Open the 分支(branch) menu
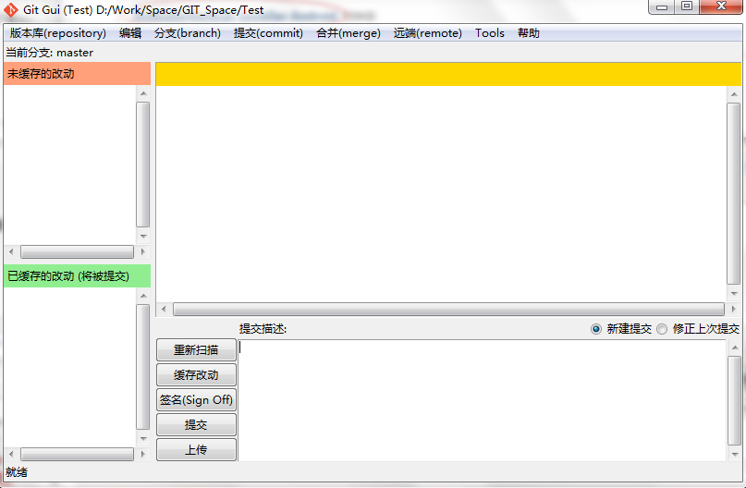The image size is (746, 488). pos(188,33)
